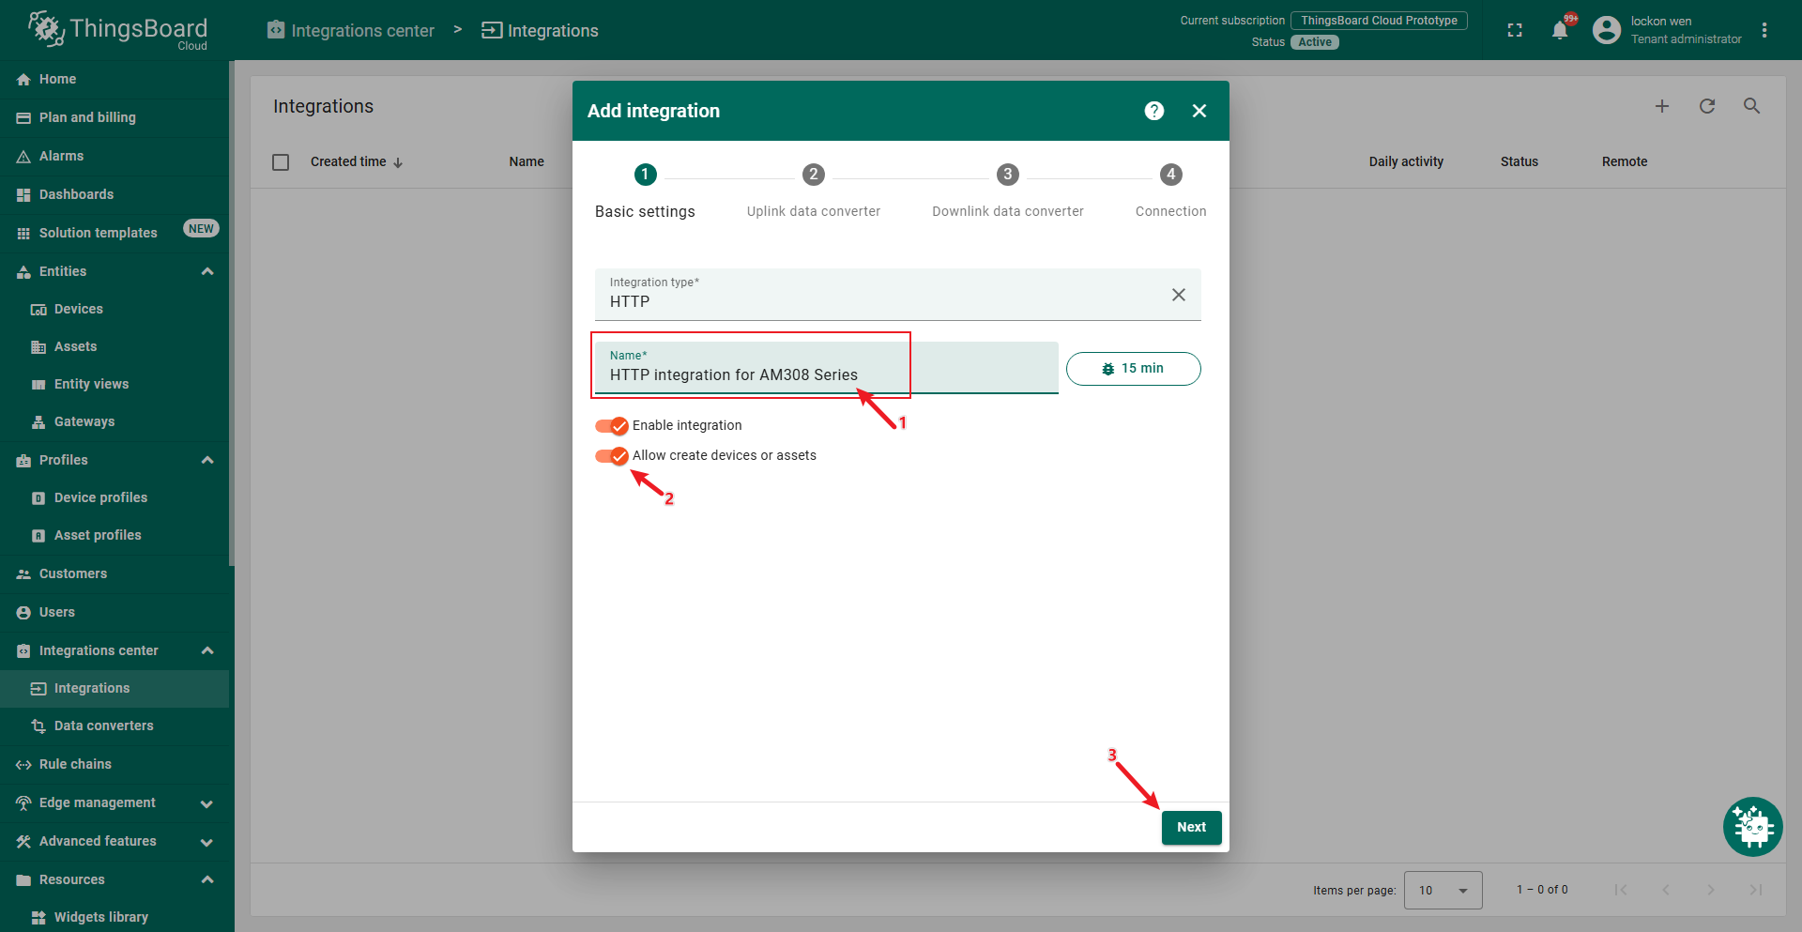Open Data converters in sidebar
This screenshot has width=1802, height=932.
pyautogui.click(x=115, y=726)
